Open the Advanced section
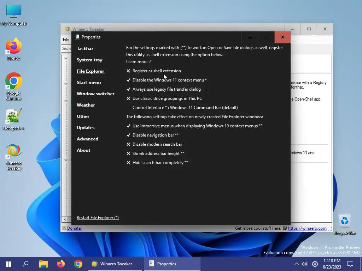The width and height of the screenshot is (362, 271). (88, 139)
